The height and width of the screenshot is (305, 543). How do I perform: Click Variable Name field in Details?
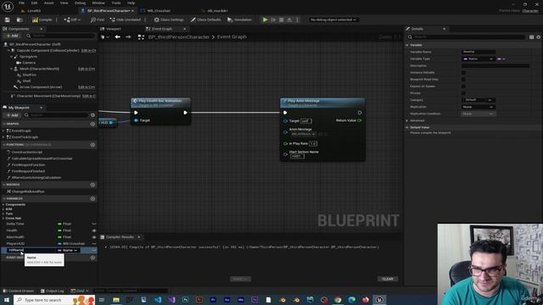[479, 52]
